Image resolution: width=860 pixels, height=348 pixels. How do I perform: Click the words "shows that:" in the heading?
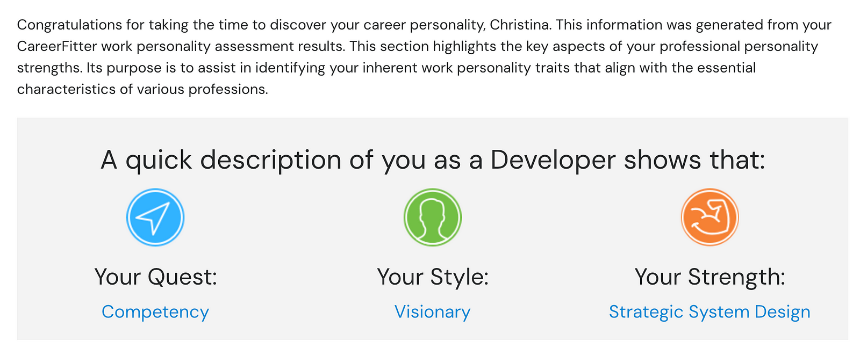(x=694, y=160)
